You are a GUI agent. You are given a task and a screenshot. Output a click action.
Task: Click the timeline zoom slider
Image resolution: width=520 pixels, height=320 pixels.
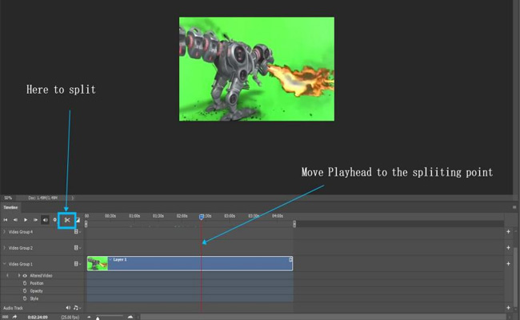click(x=110, y=317)
